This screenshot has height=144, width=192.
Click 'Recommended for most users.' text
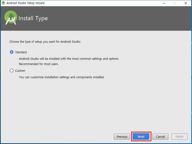pos(39,64)
